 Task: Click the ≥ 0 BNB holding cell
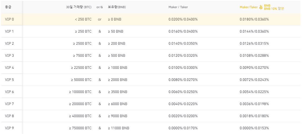(x=114, y=19)
